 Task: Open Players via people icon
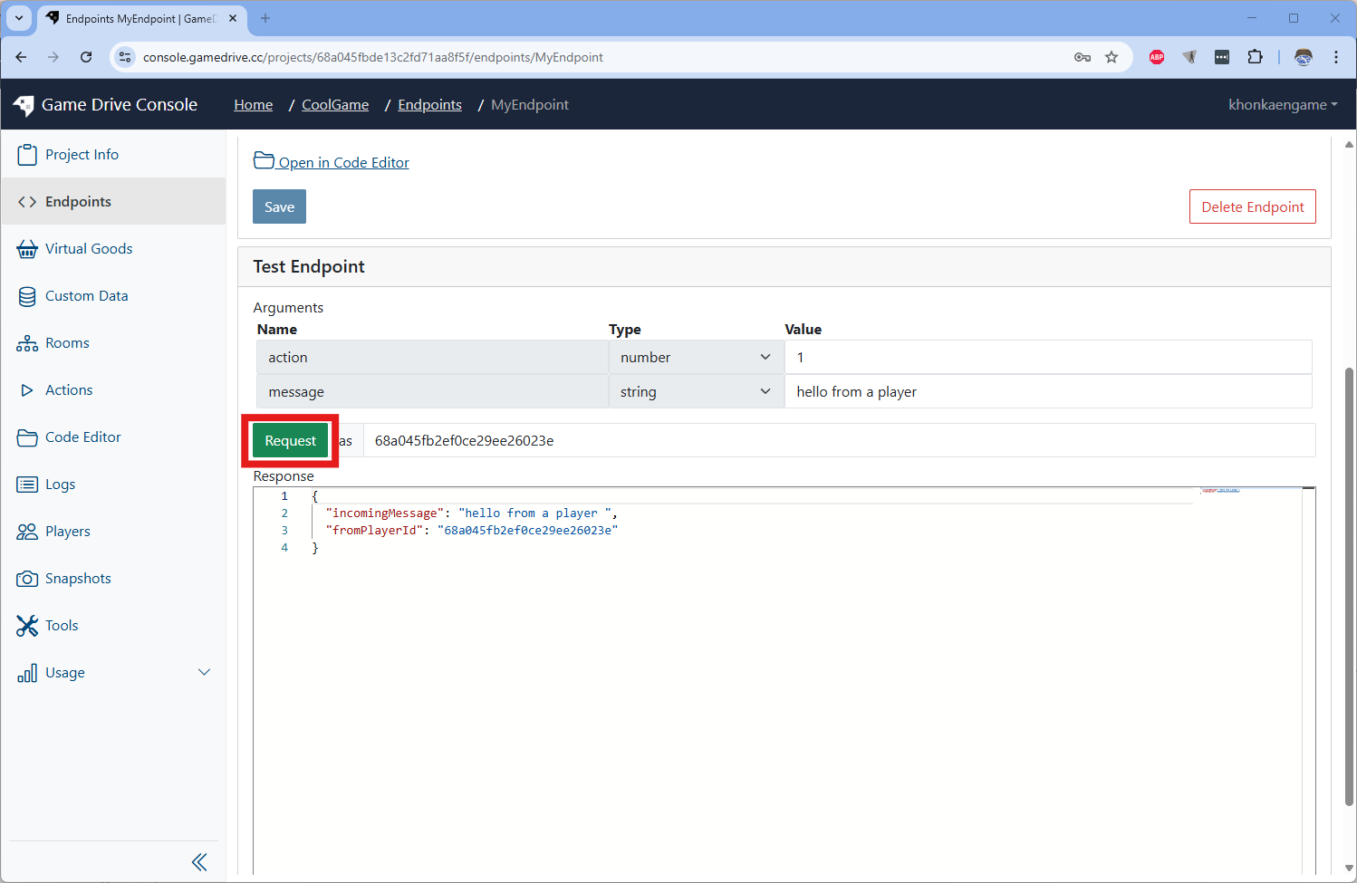27,532
